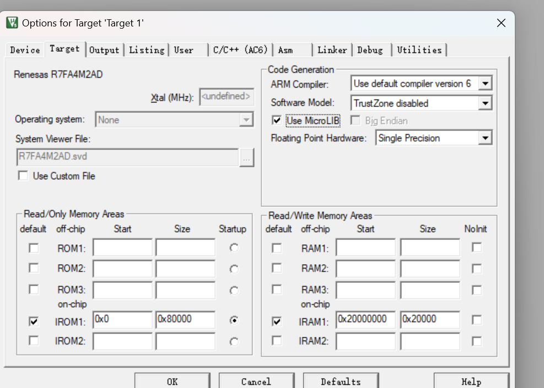Check the IROM2 default checkbox

34,341
